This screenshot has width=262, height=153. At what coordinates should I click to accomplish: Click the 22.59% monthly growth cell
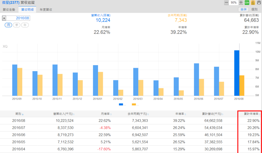[x=105, y=135]
